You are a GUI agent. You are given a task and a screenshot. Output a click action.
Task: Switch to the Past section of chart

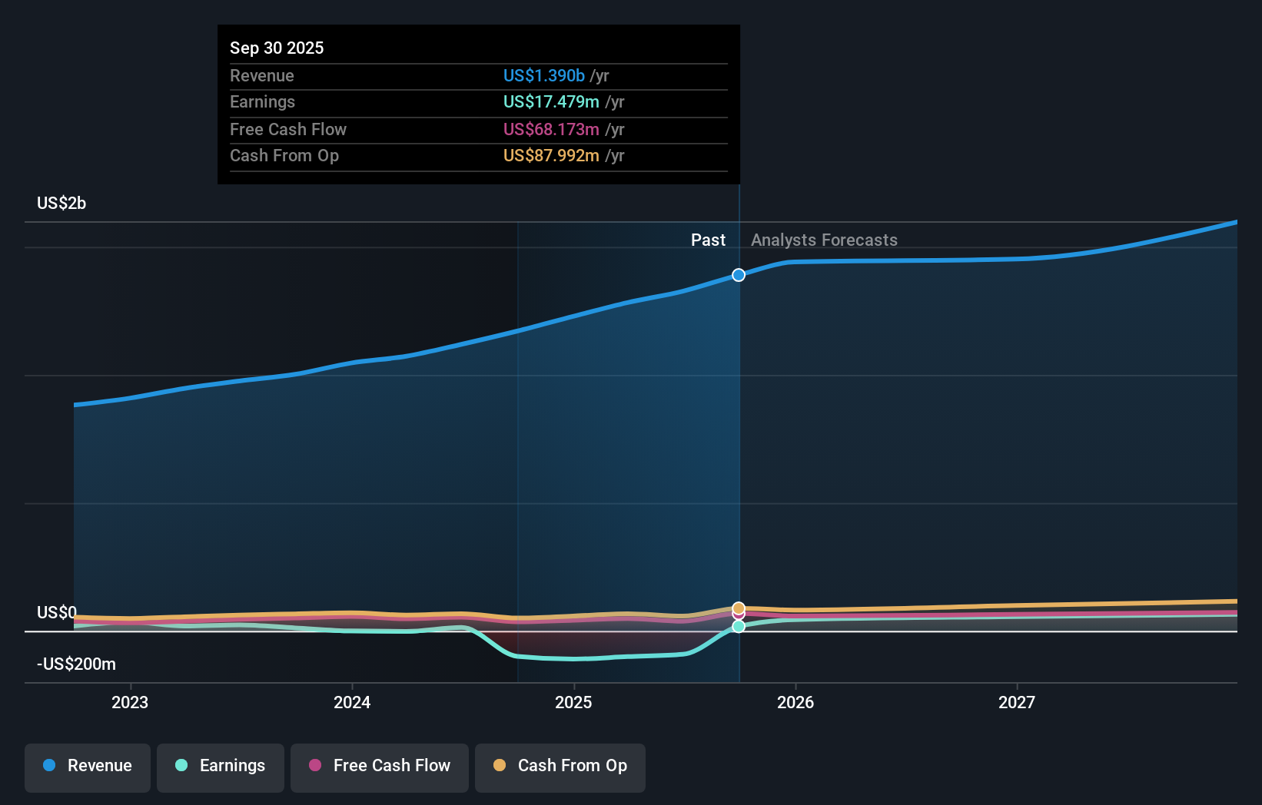click(708, 240)
